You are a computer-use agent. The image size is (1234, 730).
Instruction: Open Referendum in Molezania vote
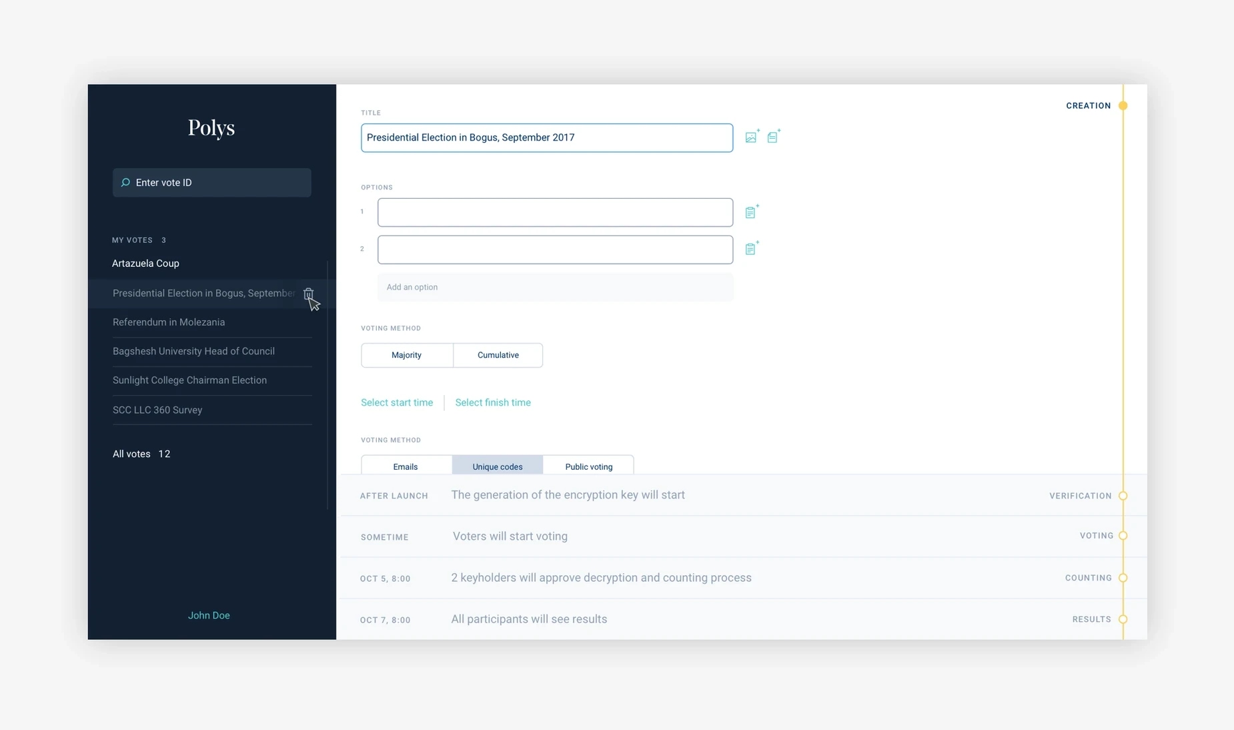[169, 322]
